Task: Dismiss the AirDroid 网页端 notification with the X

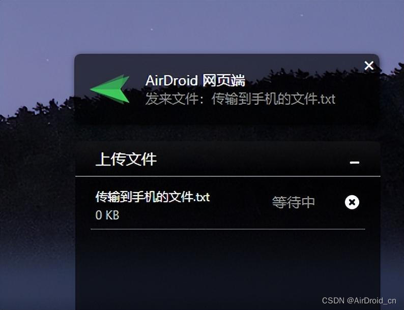Action: [369, 66]
